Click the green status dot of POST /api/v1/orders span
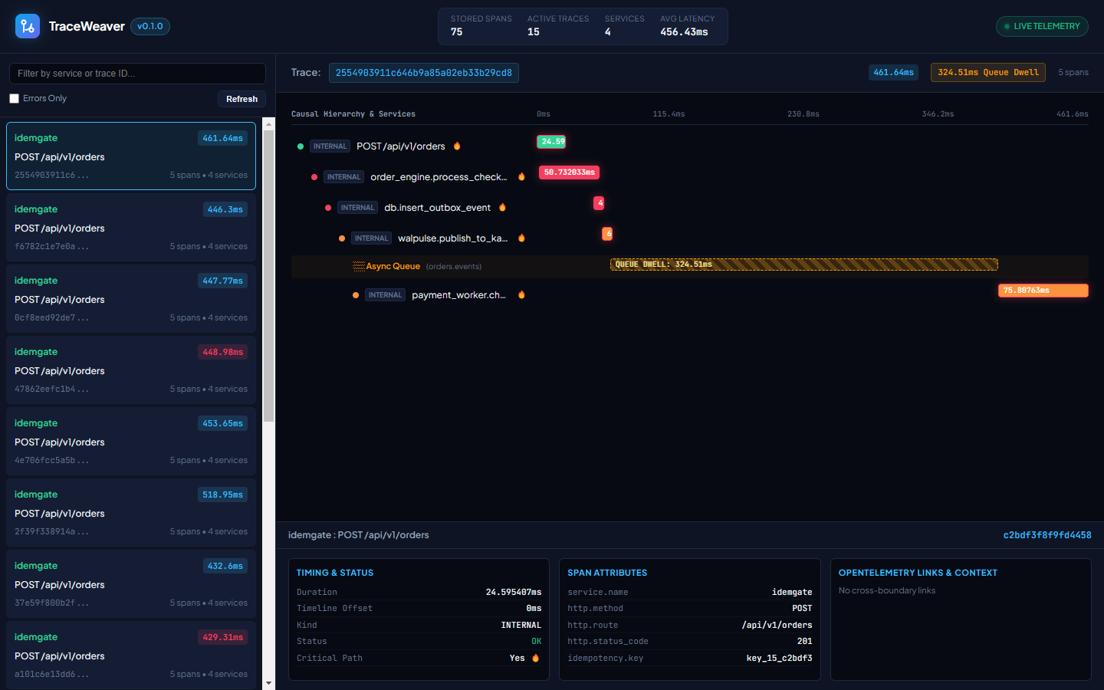 click(x=301, y=146)
